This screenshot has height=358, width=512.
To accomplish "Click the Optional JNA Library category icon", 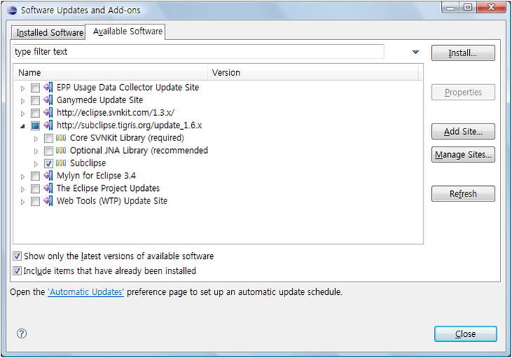I will [61, 150].
